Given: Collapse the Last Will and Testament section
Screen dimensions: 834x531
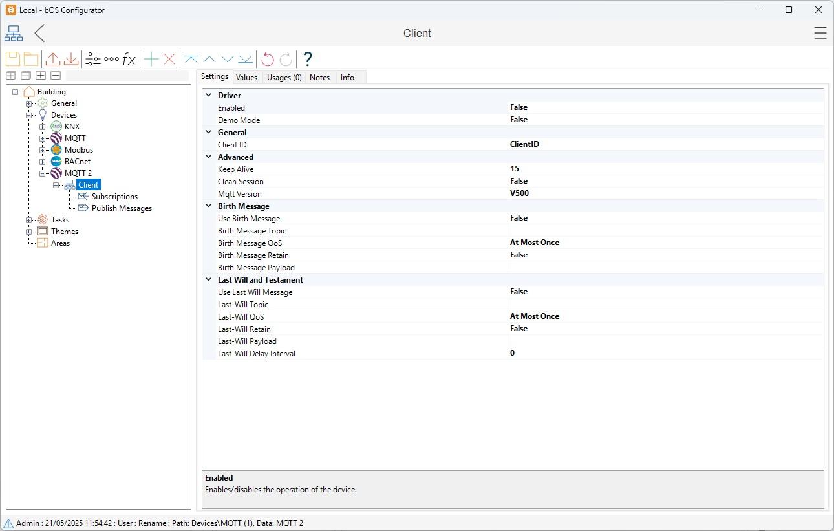Looking at the screenshot, I should 209,279.
